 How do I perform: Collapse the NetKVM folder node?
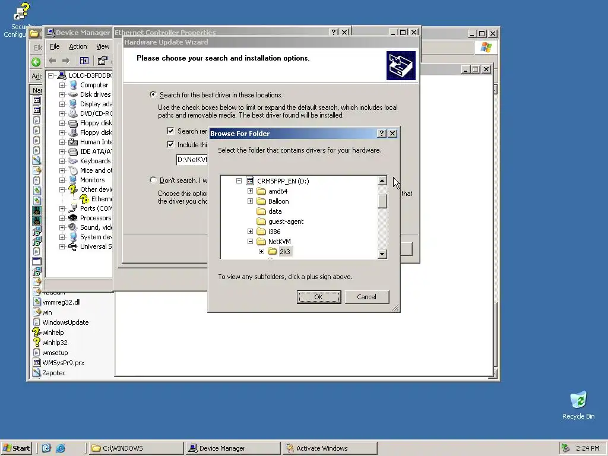pyautogui.click(x=250, y=242)
